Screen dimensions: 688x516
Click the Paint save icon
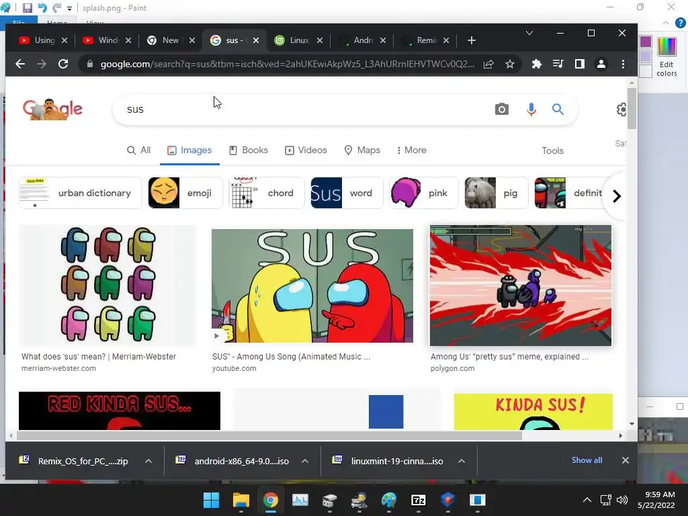pos(27,8)
